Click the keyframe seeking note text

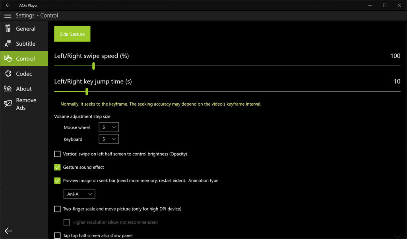pos(161,104)
